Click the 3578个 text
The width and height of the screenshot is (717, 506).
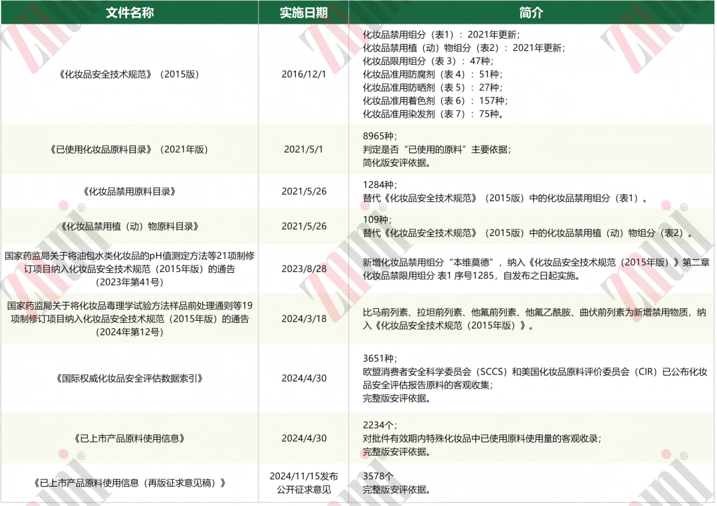pyautogui.click(x=378, y=477)
